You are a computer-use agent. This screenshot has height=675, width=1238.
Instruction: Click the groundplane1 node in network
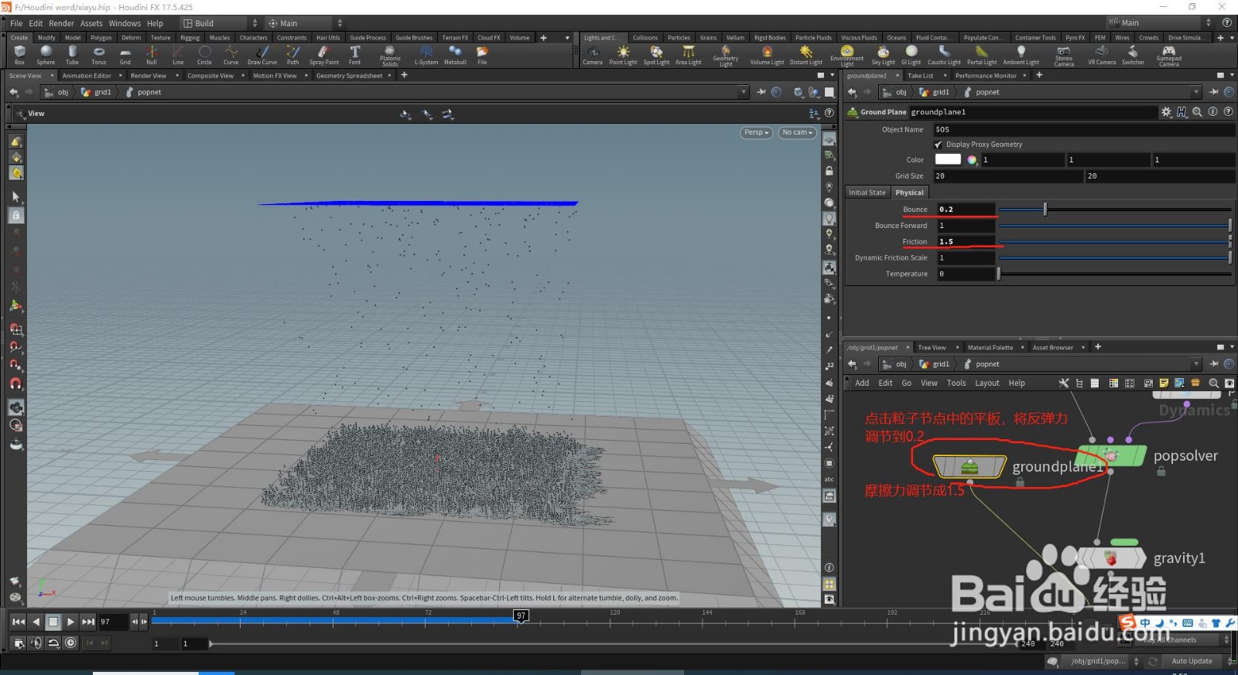pyautogui.click(x=970, y=466)
